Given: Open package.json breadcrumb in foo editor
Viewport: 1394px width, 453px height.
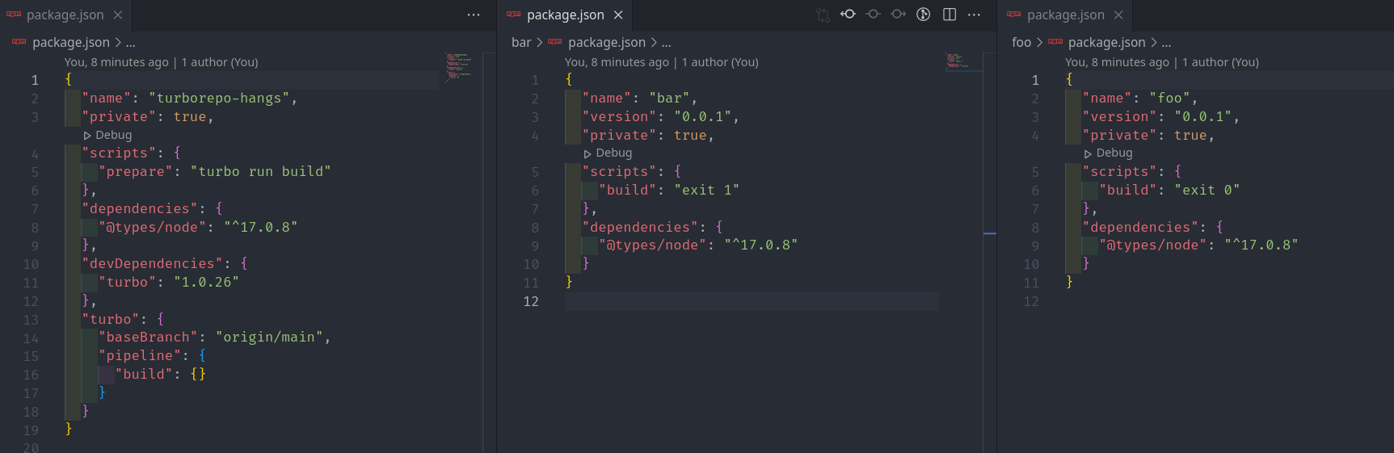Looking at the screenshot, I should (x=1107, y=42).
